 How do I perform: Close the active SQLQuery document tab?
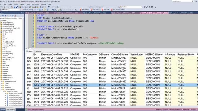(167, 13)
